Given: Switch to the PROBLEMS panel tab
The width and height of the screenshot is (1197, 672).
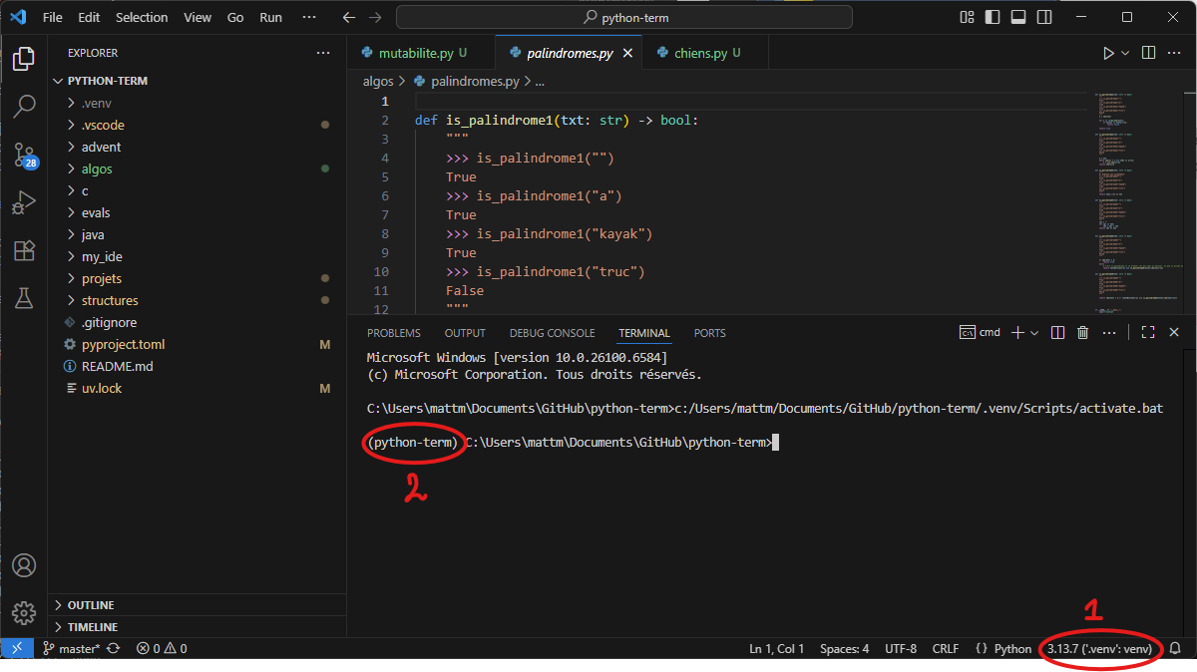Looking at the screenshot, I should point(394,333).
